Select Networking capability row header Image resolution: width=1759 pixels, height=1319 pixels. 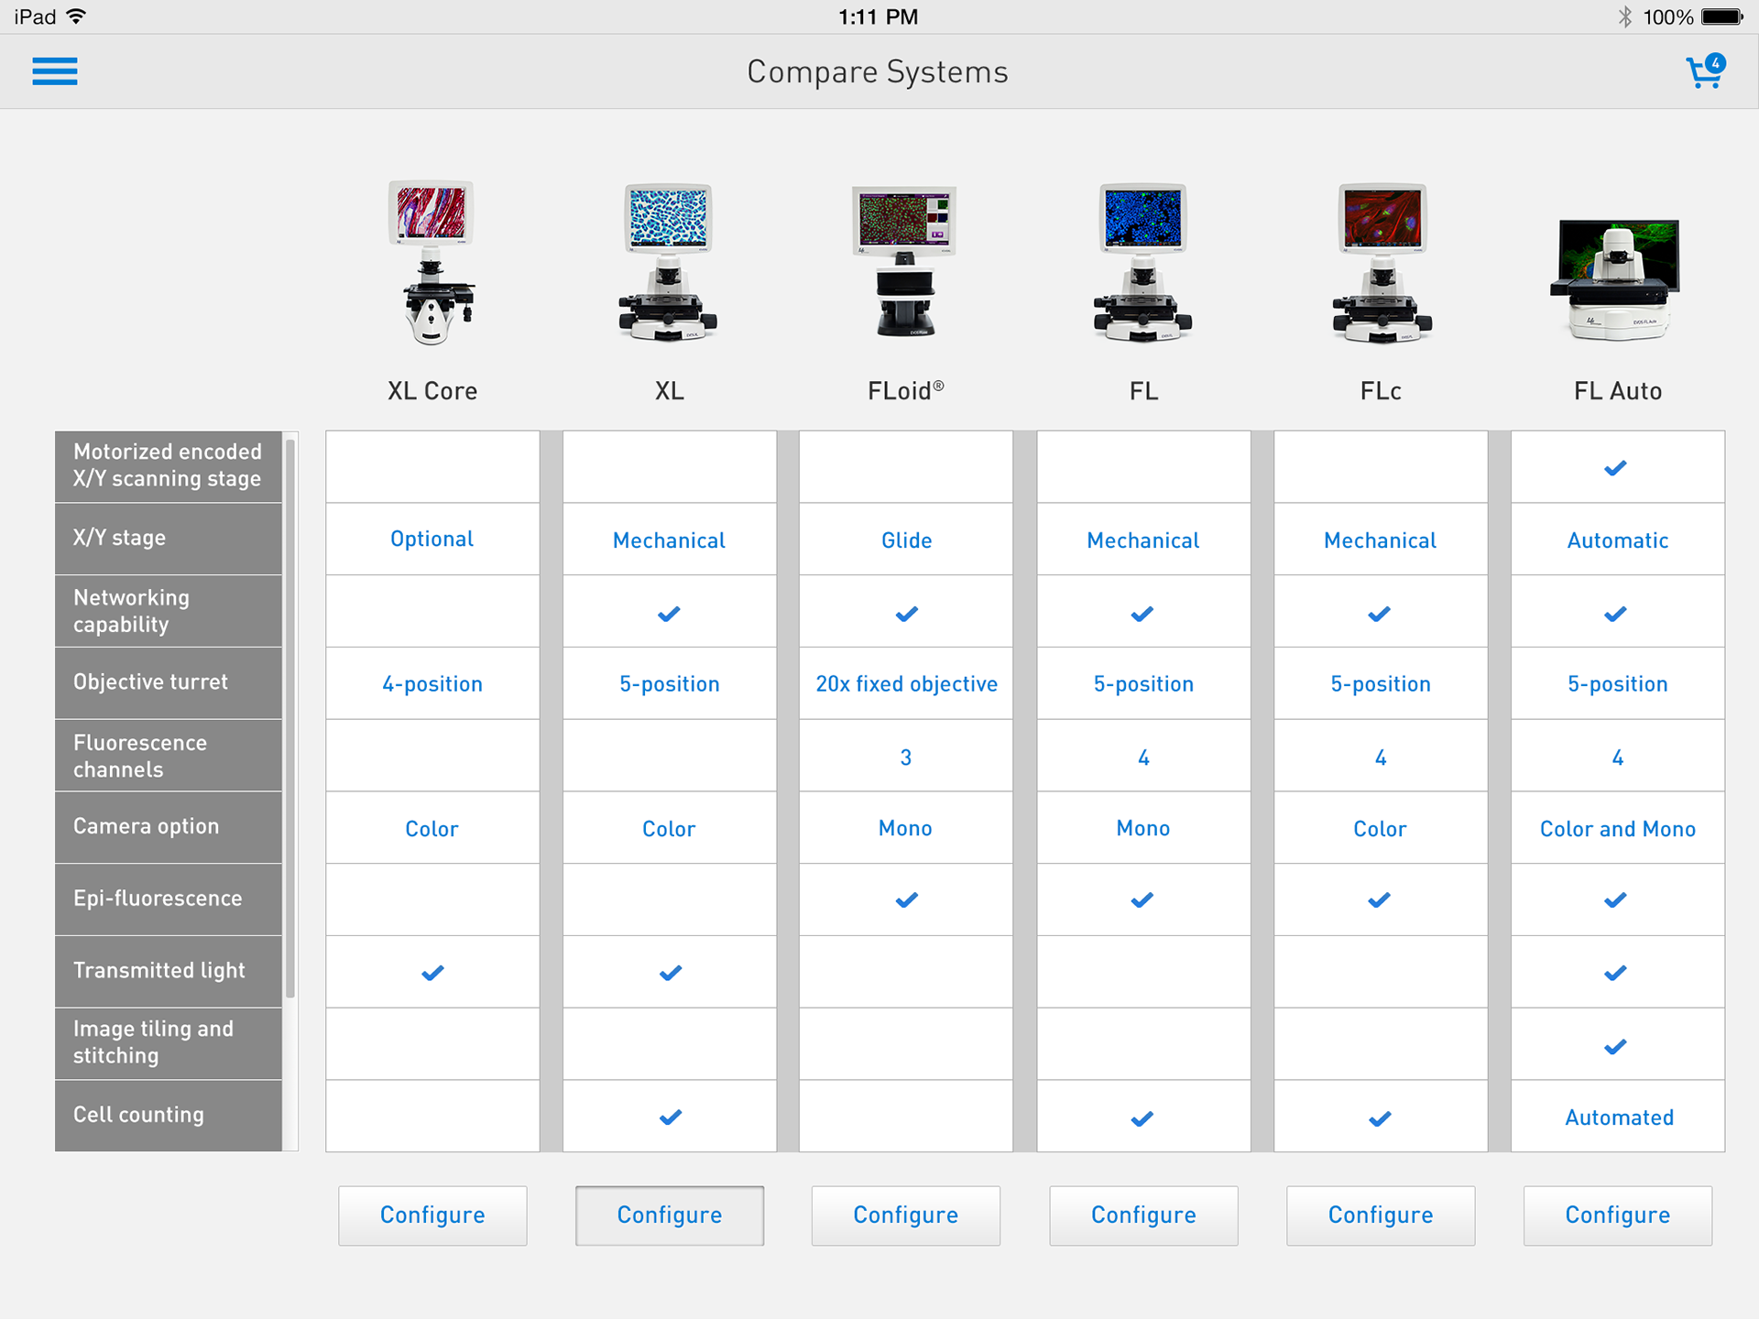click(169, 611)
